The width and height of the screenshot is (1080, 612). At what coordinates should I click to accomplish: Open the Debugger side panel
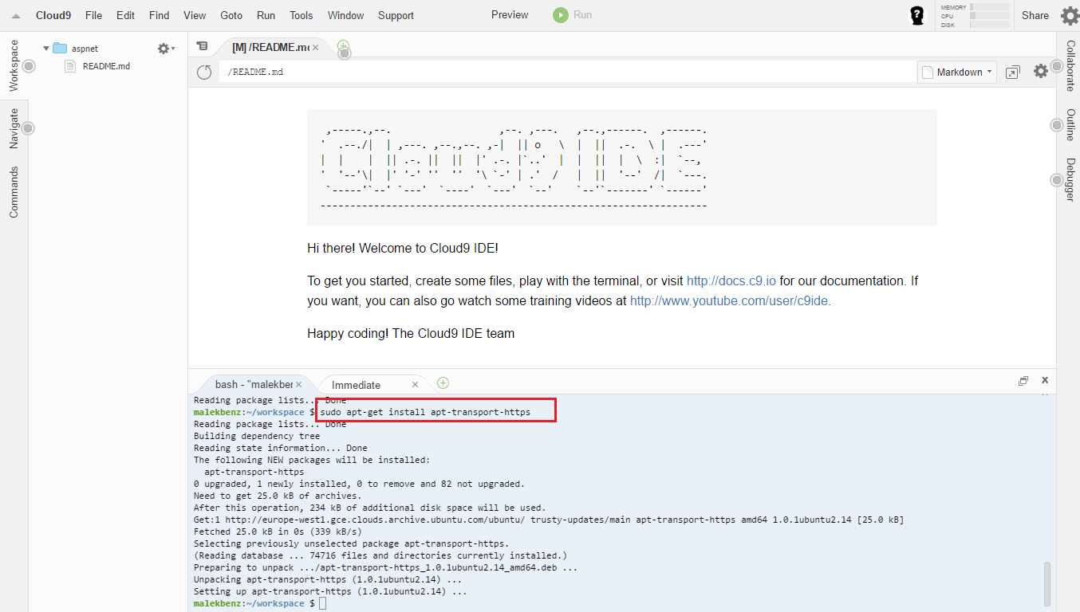click(1070, 179)
